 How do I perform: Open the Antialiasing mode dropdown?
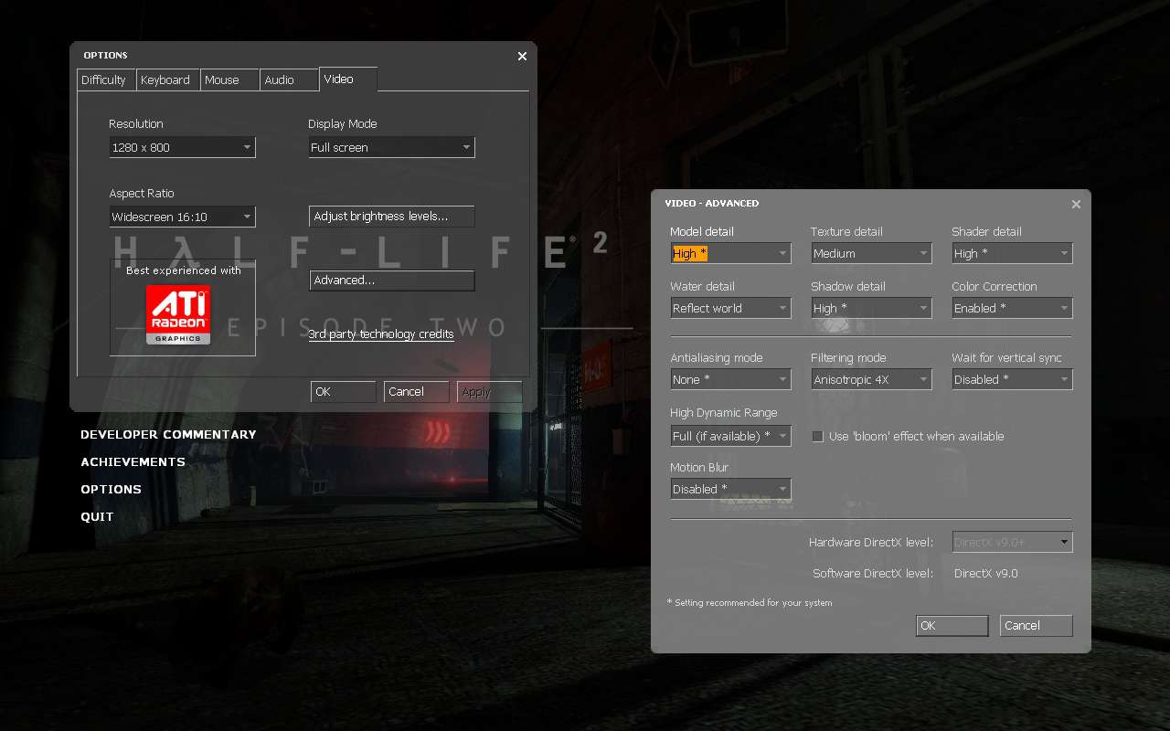730,379
